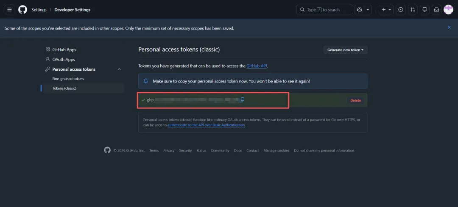Open repositories icon in header
458x207 pixels.
pyautogui.click(x=424, y=10)
